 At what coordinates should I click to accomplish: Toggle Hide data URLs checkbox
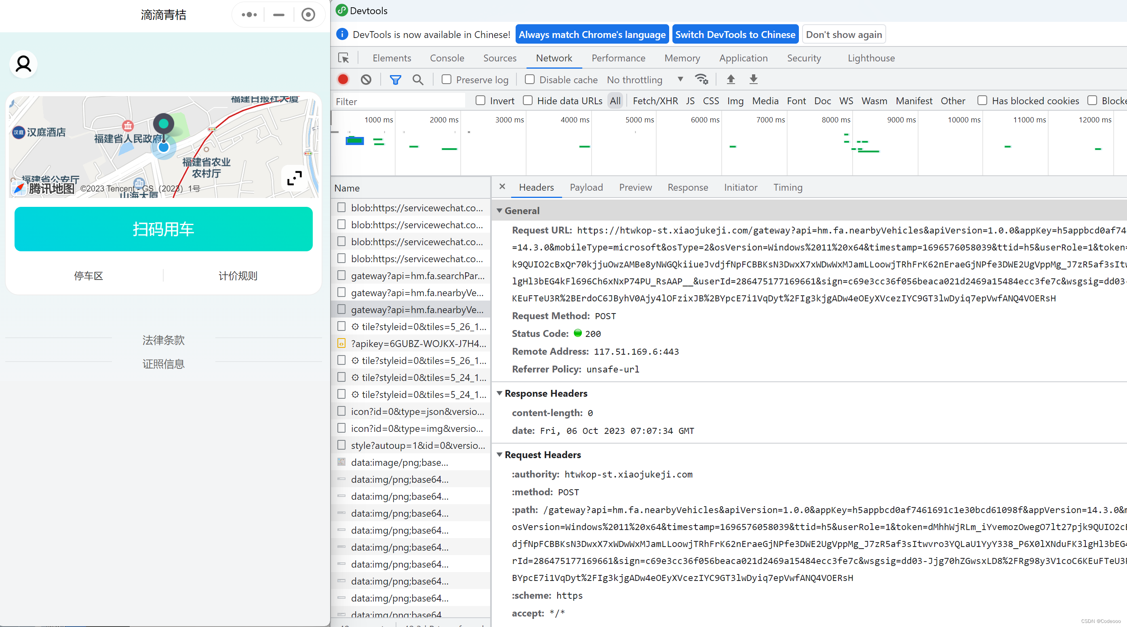click(x=528, y=101)
